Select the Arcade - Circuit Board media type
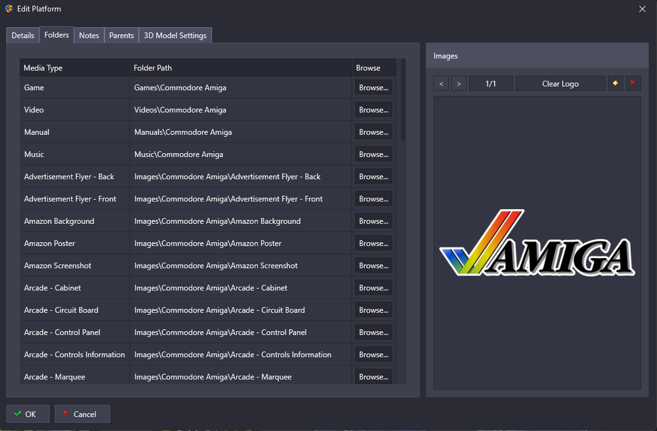The image size is (657, 431). 74,310
